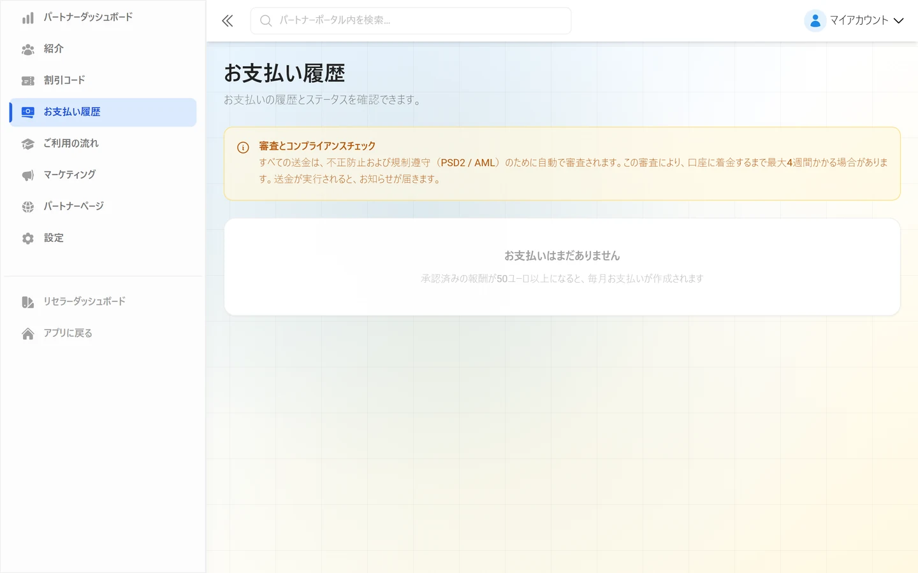918x573 pixels.
Task: Click the アプリに戻る home icon
Action: point(28,334)
